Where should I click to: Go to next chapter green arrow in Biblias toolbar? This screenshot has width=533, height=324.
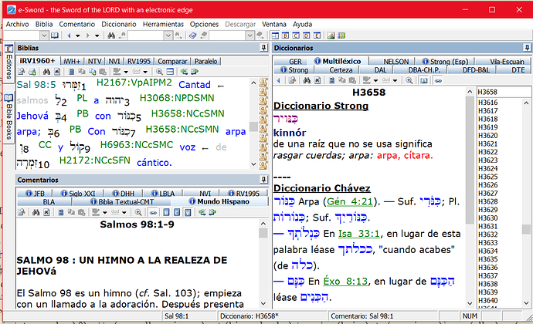coord(195,72)
